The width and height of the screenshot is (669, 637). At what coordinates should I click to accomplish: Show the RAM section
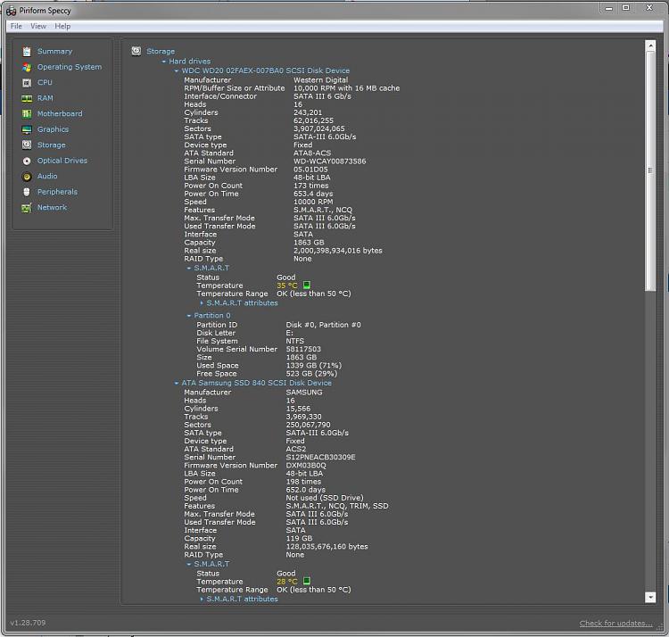[x=45, y=98]
